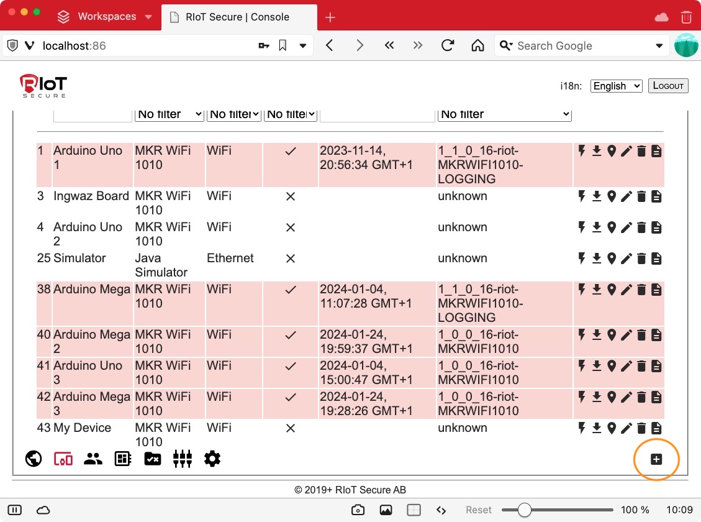This screenshot has height=522, width=701.
Task: Download firmware for the Ingwaz Board row
Action: (597, 196)
